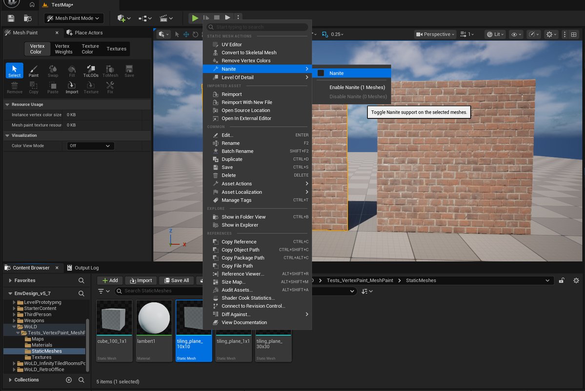The width and height of the screenshot is (585, 391).
Task: Activate the Fill vertex colors tool
Action: coord(72,72)
